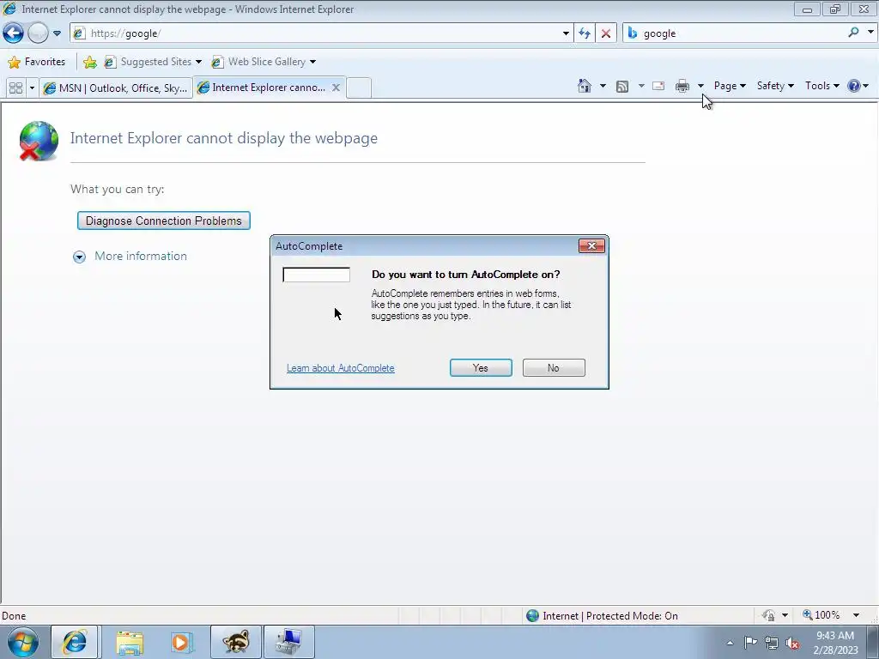Image resolution: width=879 pixels, height=659 pixels.
Task: Open Windows Media Player taskbar icon
Action: [182, 642]
